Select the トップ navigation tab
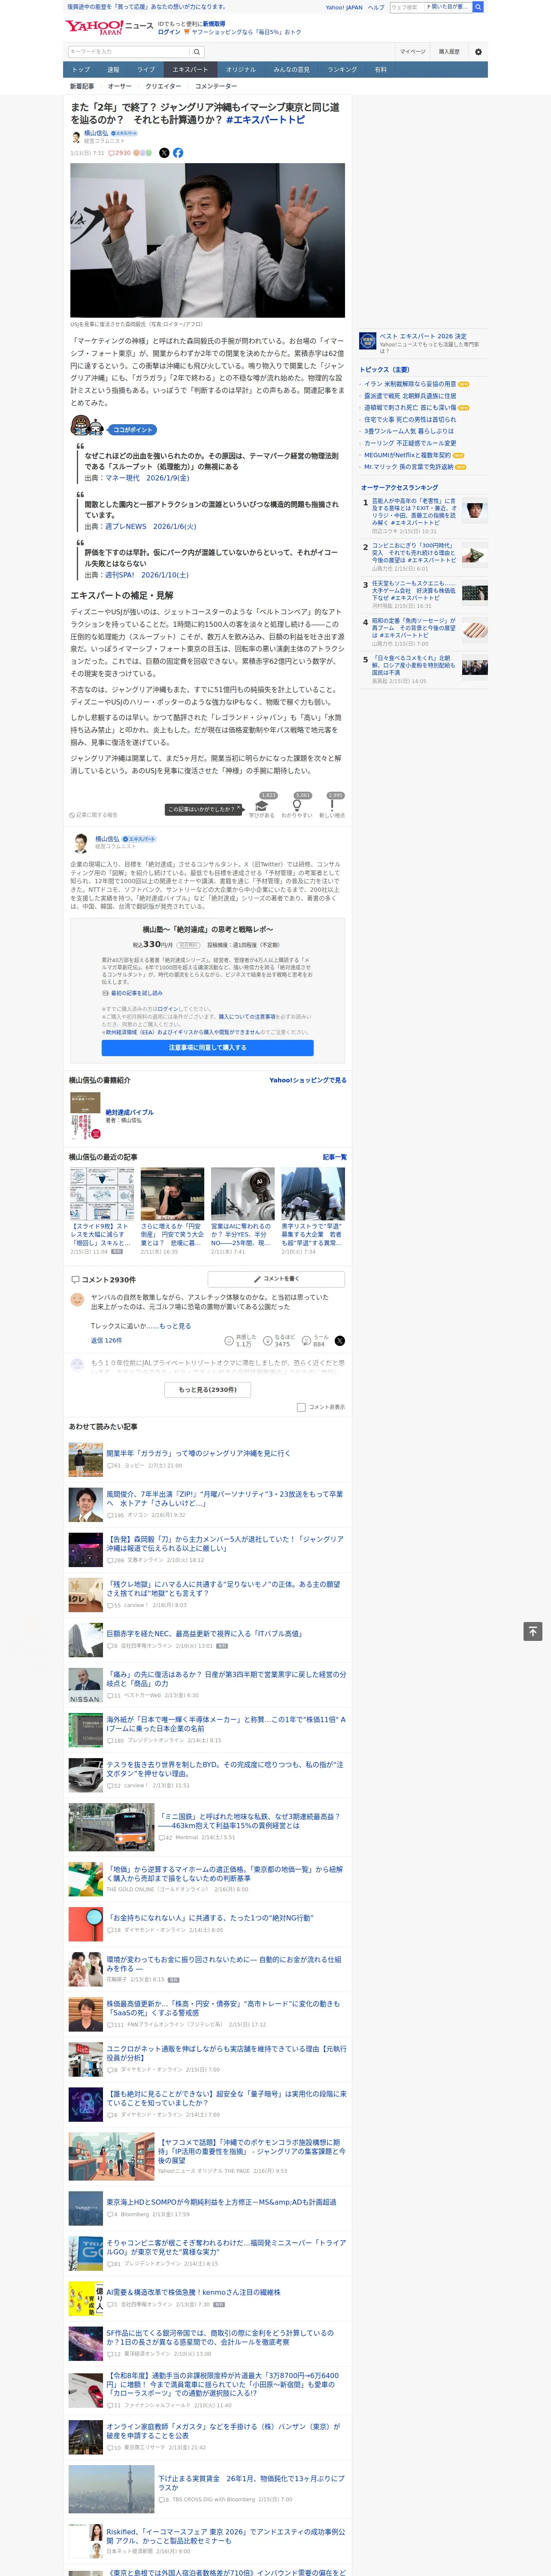 click(81, 70)
